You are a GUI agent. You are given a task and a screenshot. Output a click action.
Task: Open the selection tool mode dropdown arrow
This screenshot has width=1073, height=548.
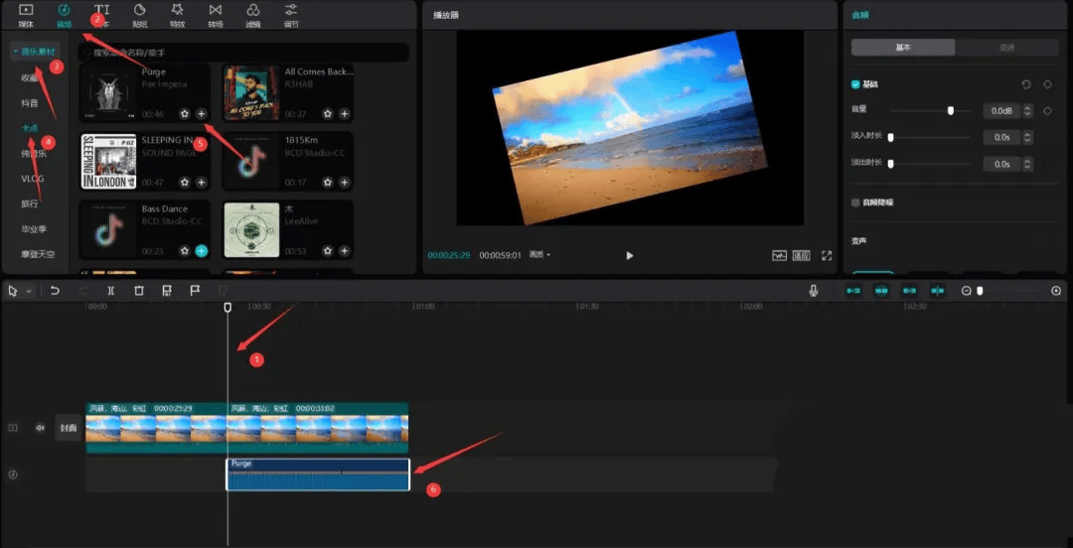(x=29, y=291)
